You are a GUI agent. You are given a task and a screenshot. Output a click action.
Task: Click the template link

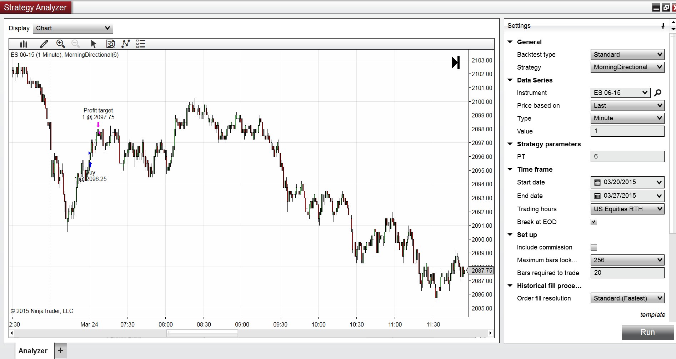click(x=652, y=315)
